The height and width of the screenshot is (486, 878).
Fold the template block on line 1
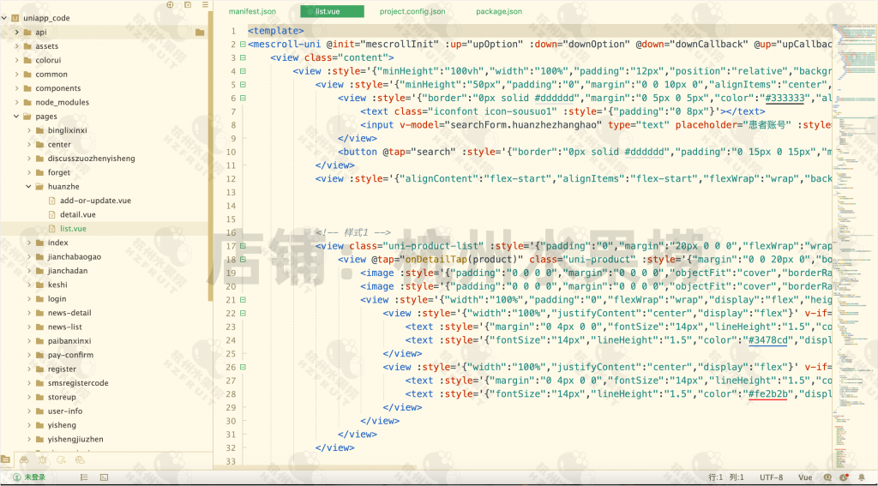coord(243,30)
